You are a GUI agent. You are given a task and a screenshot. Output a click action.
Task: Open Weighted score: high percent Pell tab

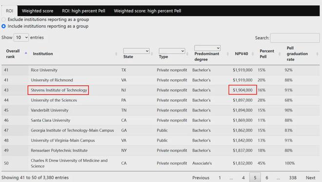pos(147,11)
